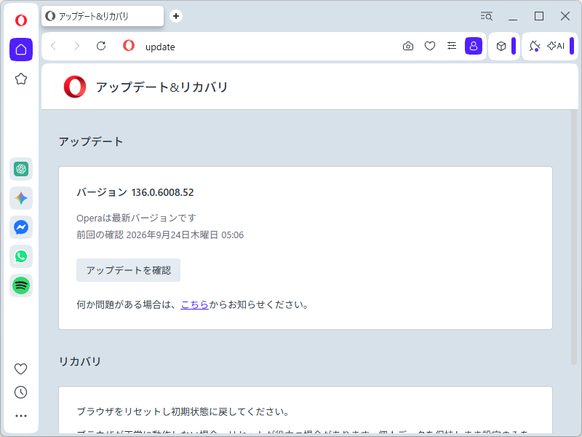Click the アップデート&リカバリ page title
The image size is (582, 437).
click(x=162, y=87)
